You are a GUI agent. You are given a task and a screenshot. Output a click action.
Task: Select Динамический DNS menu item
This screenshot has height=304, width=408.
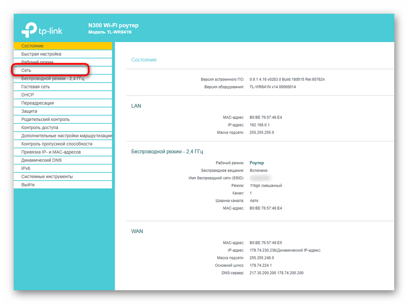click(41, 160)
